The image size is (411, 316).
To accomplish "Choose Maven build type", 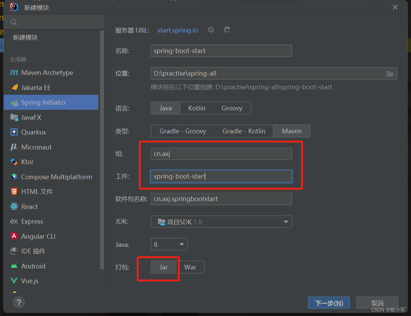I will pyautogui.click(x=292, y=131).
